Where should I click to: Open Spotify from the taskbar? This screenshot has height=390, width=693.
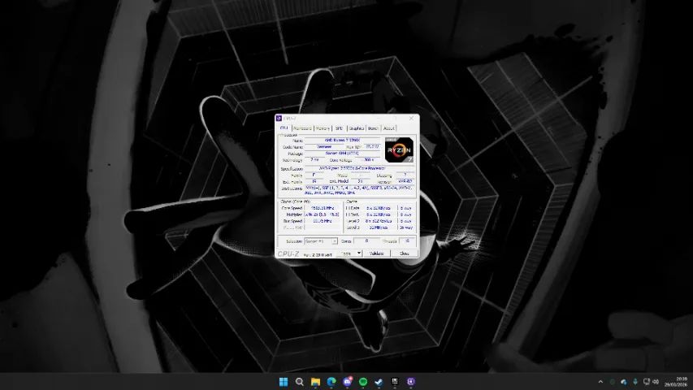click(363, 382)
